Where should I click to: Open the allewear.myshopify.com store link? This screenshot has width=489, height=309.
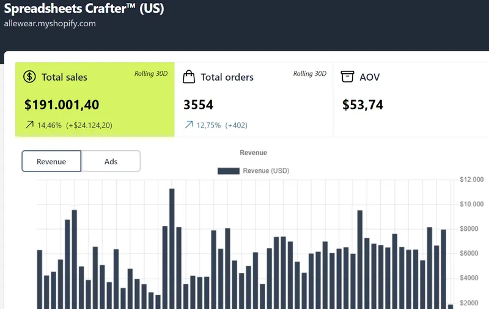(50, 24)
